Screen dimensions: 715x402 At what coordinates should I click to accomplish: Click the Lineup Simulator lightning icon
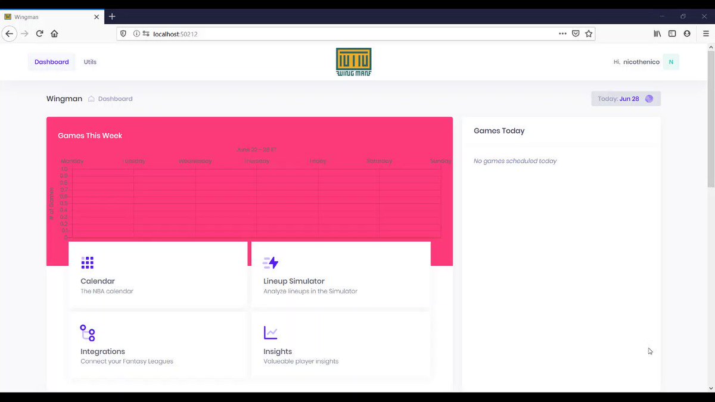tap(271, 263)
